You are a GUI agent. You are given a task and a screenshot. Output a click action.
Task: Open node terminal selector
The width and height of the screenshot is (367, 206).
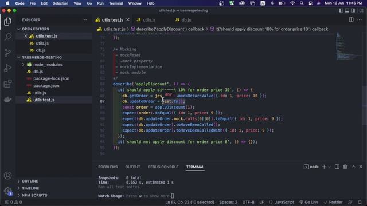tap(311, 167)
